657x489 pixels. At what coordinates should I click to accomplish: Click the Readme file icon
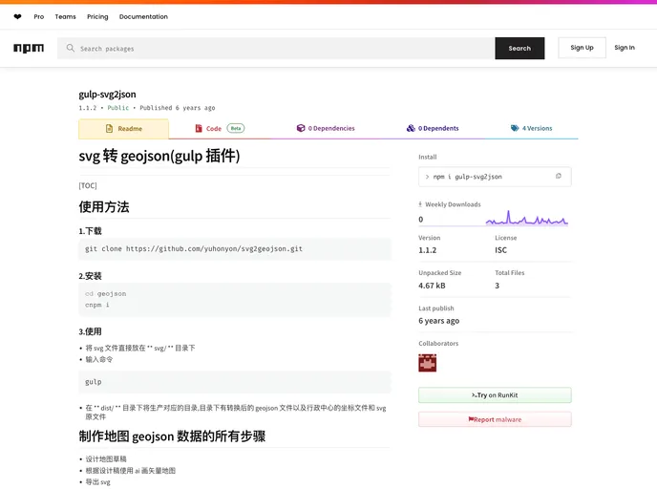click(x=109, y=128)
